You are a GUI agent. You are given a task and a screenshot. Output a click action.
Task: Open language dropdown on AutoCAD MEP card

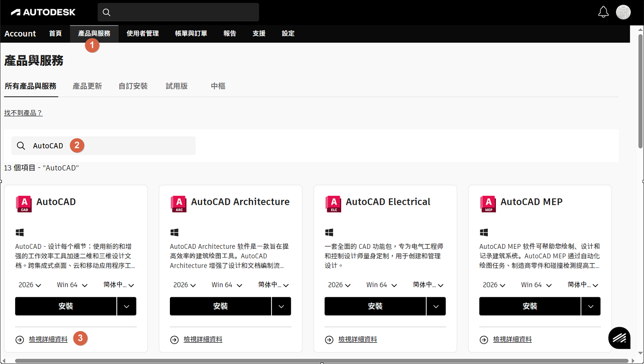point(583,285)
